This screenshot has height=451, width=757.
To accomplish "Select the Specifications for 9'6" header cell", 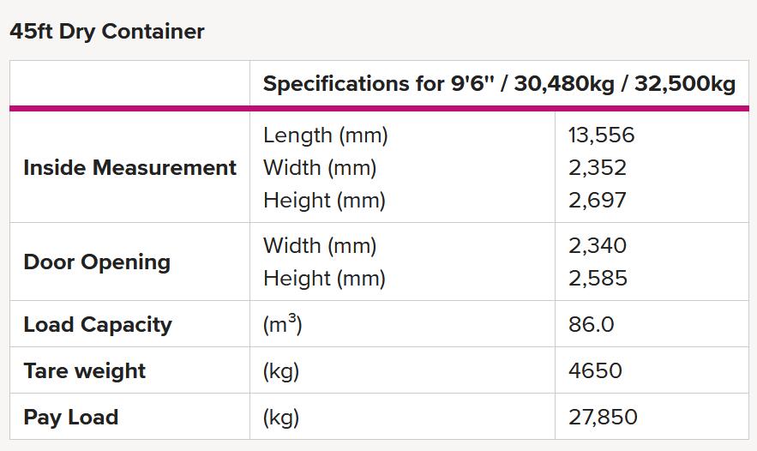I will click(x=499, y=83).
